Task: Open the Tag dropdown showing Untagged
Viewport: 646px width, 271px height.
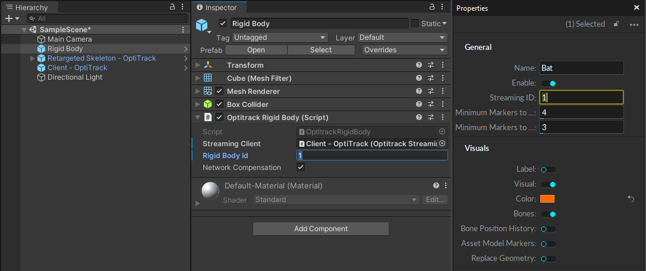Action: click(x=280, y=37)
